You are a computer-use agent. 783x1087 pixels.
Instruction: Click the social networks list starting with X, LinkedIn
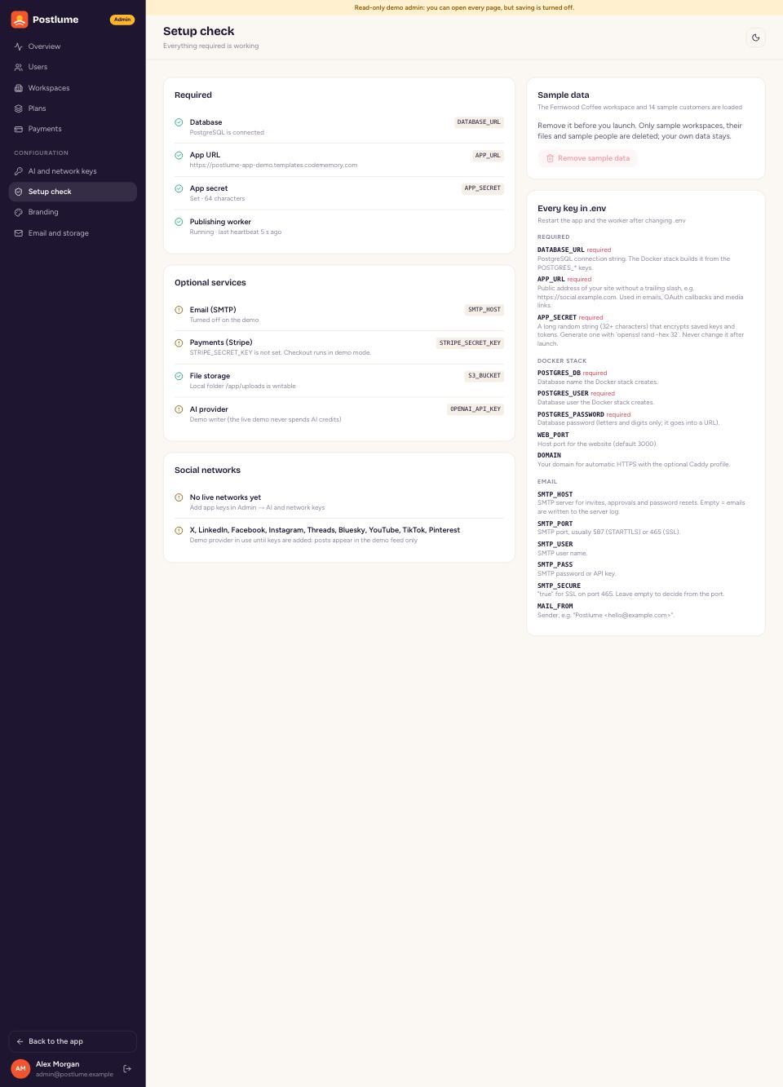pyautogui.click(x=325, y=530)
